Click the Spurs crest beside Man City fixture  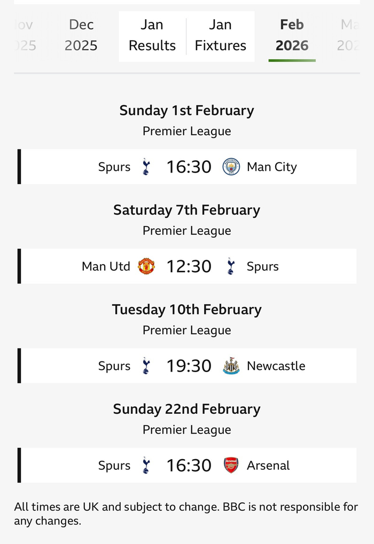[x=146, y=167]
